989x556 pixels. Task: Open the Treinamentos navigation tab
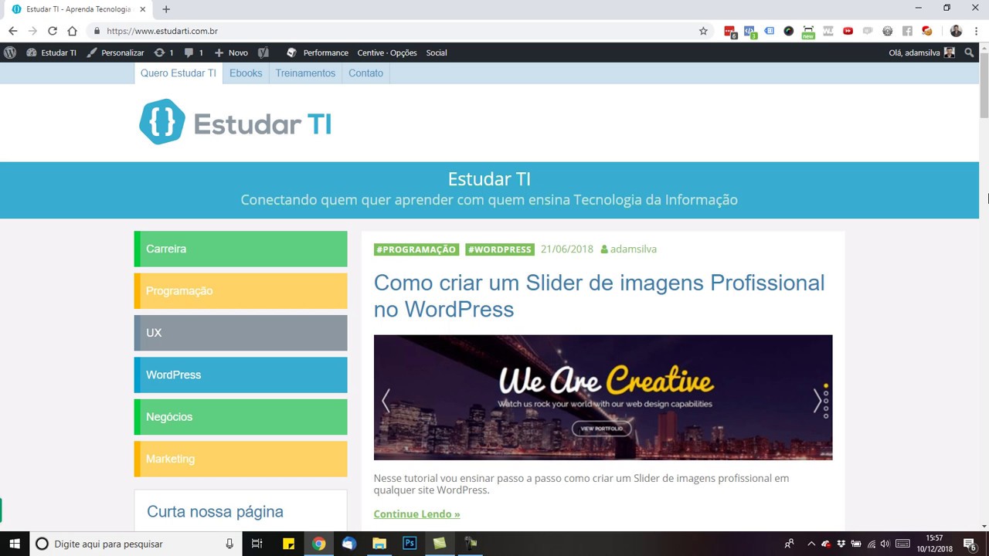[x=305, y=73]
